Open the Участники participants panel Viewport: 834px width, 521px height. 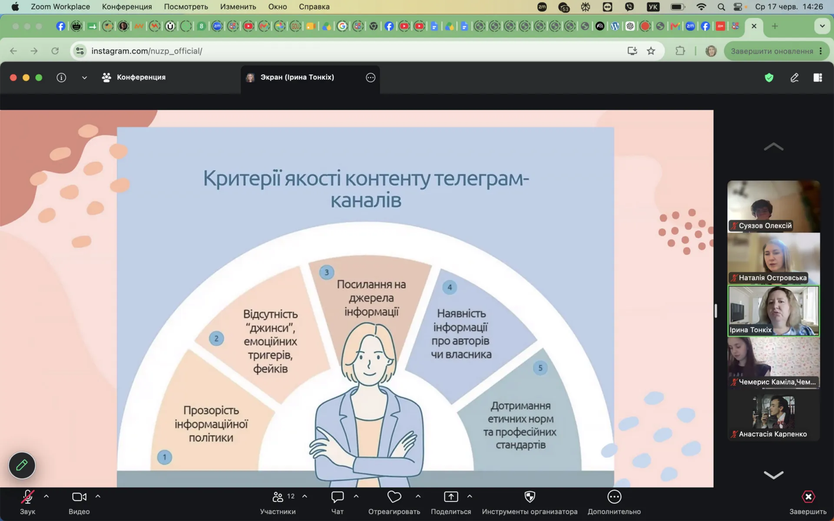coord(278,502)
